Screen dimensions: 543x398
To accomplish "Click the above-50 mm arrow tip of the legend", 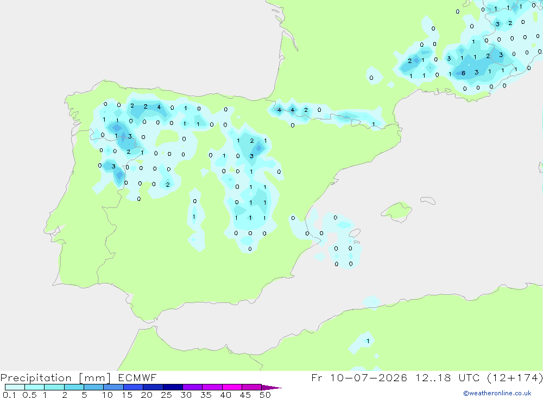I will click(271, 388).
